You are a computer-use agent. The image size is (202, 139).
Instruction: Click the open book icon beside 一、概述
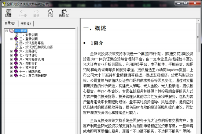pos(12,31)
